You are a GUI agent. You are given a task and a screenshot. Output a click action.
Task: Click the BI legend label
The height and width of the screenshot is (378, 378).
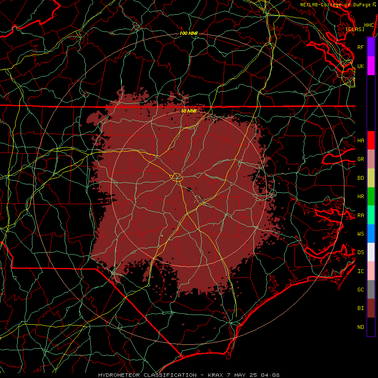coord(360,308)
